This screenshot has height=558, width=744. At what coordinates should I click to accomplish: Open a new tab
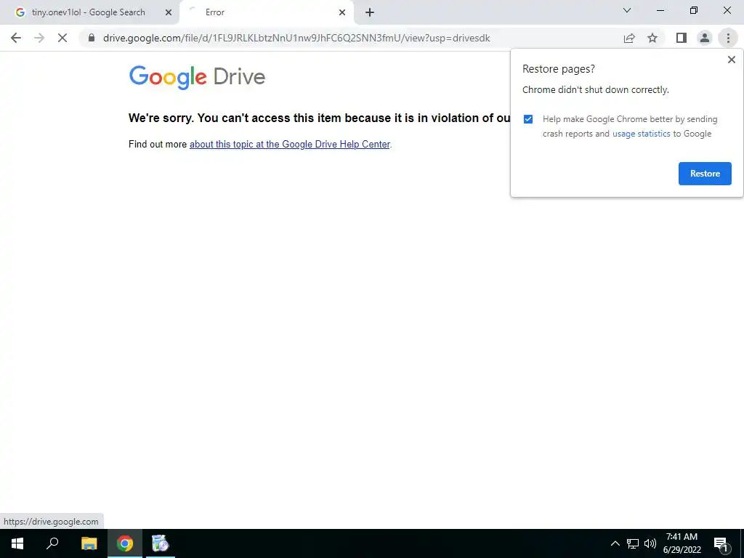(370, 12)
